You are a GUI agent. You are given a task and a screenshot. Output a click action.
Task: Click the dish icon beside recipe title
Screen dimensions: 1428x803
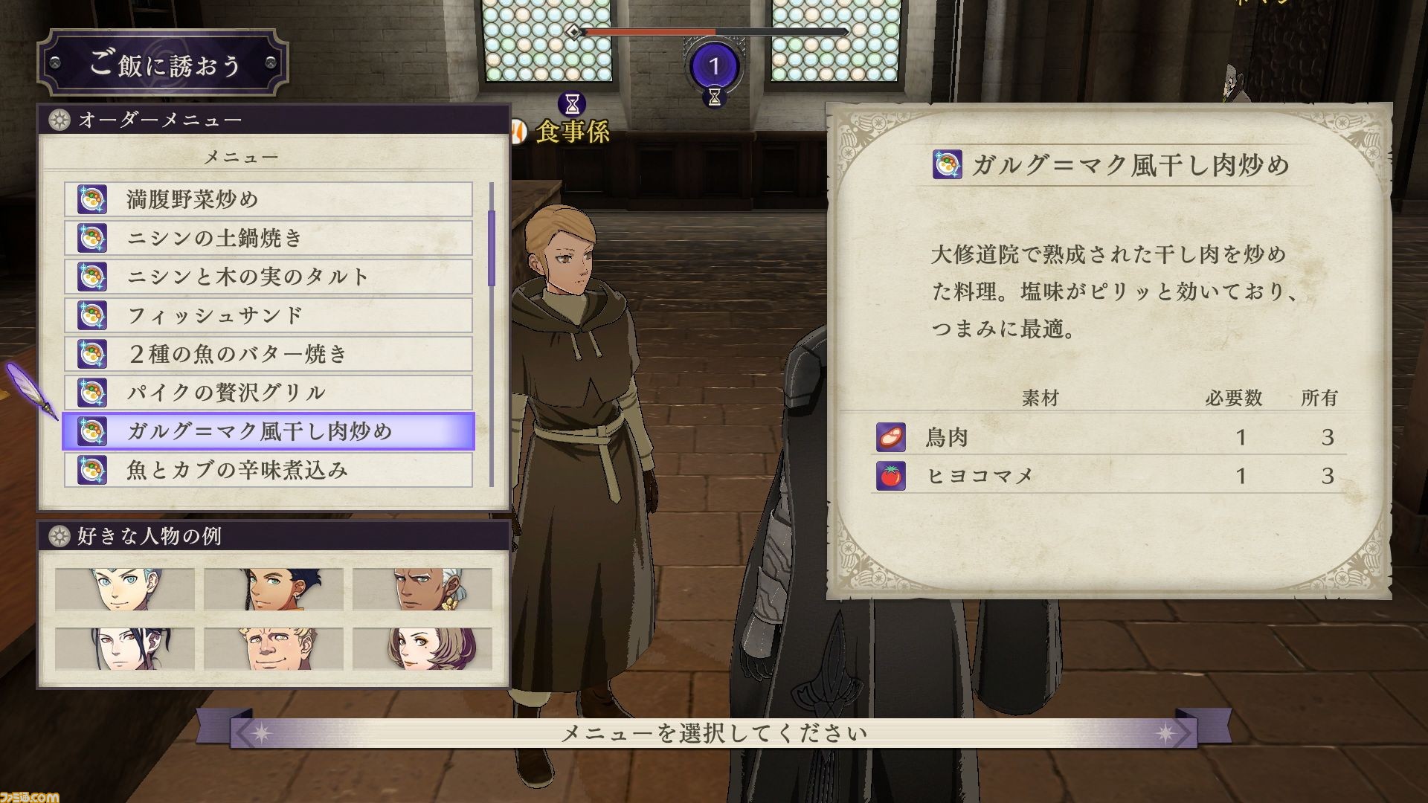(x=948, y=165)
